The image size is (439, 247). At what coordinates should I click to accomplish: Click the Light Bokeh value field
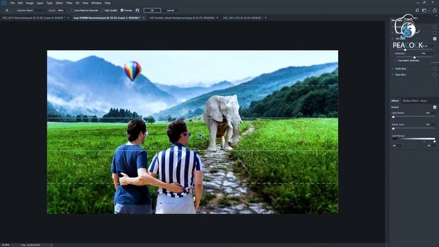point(429,113)
